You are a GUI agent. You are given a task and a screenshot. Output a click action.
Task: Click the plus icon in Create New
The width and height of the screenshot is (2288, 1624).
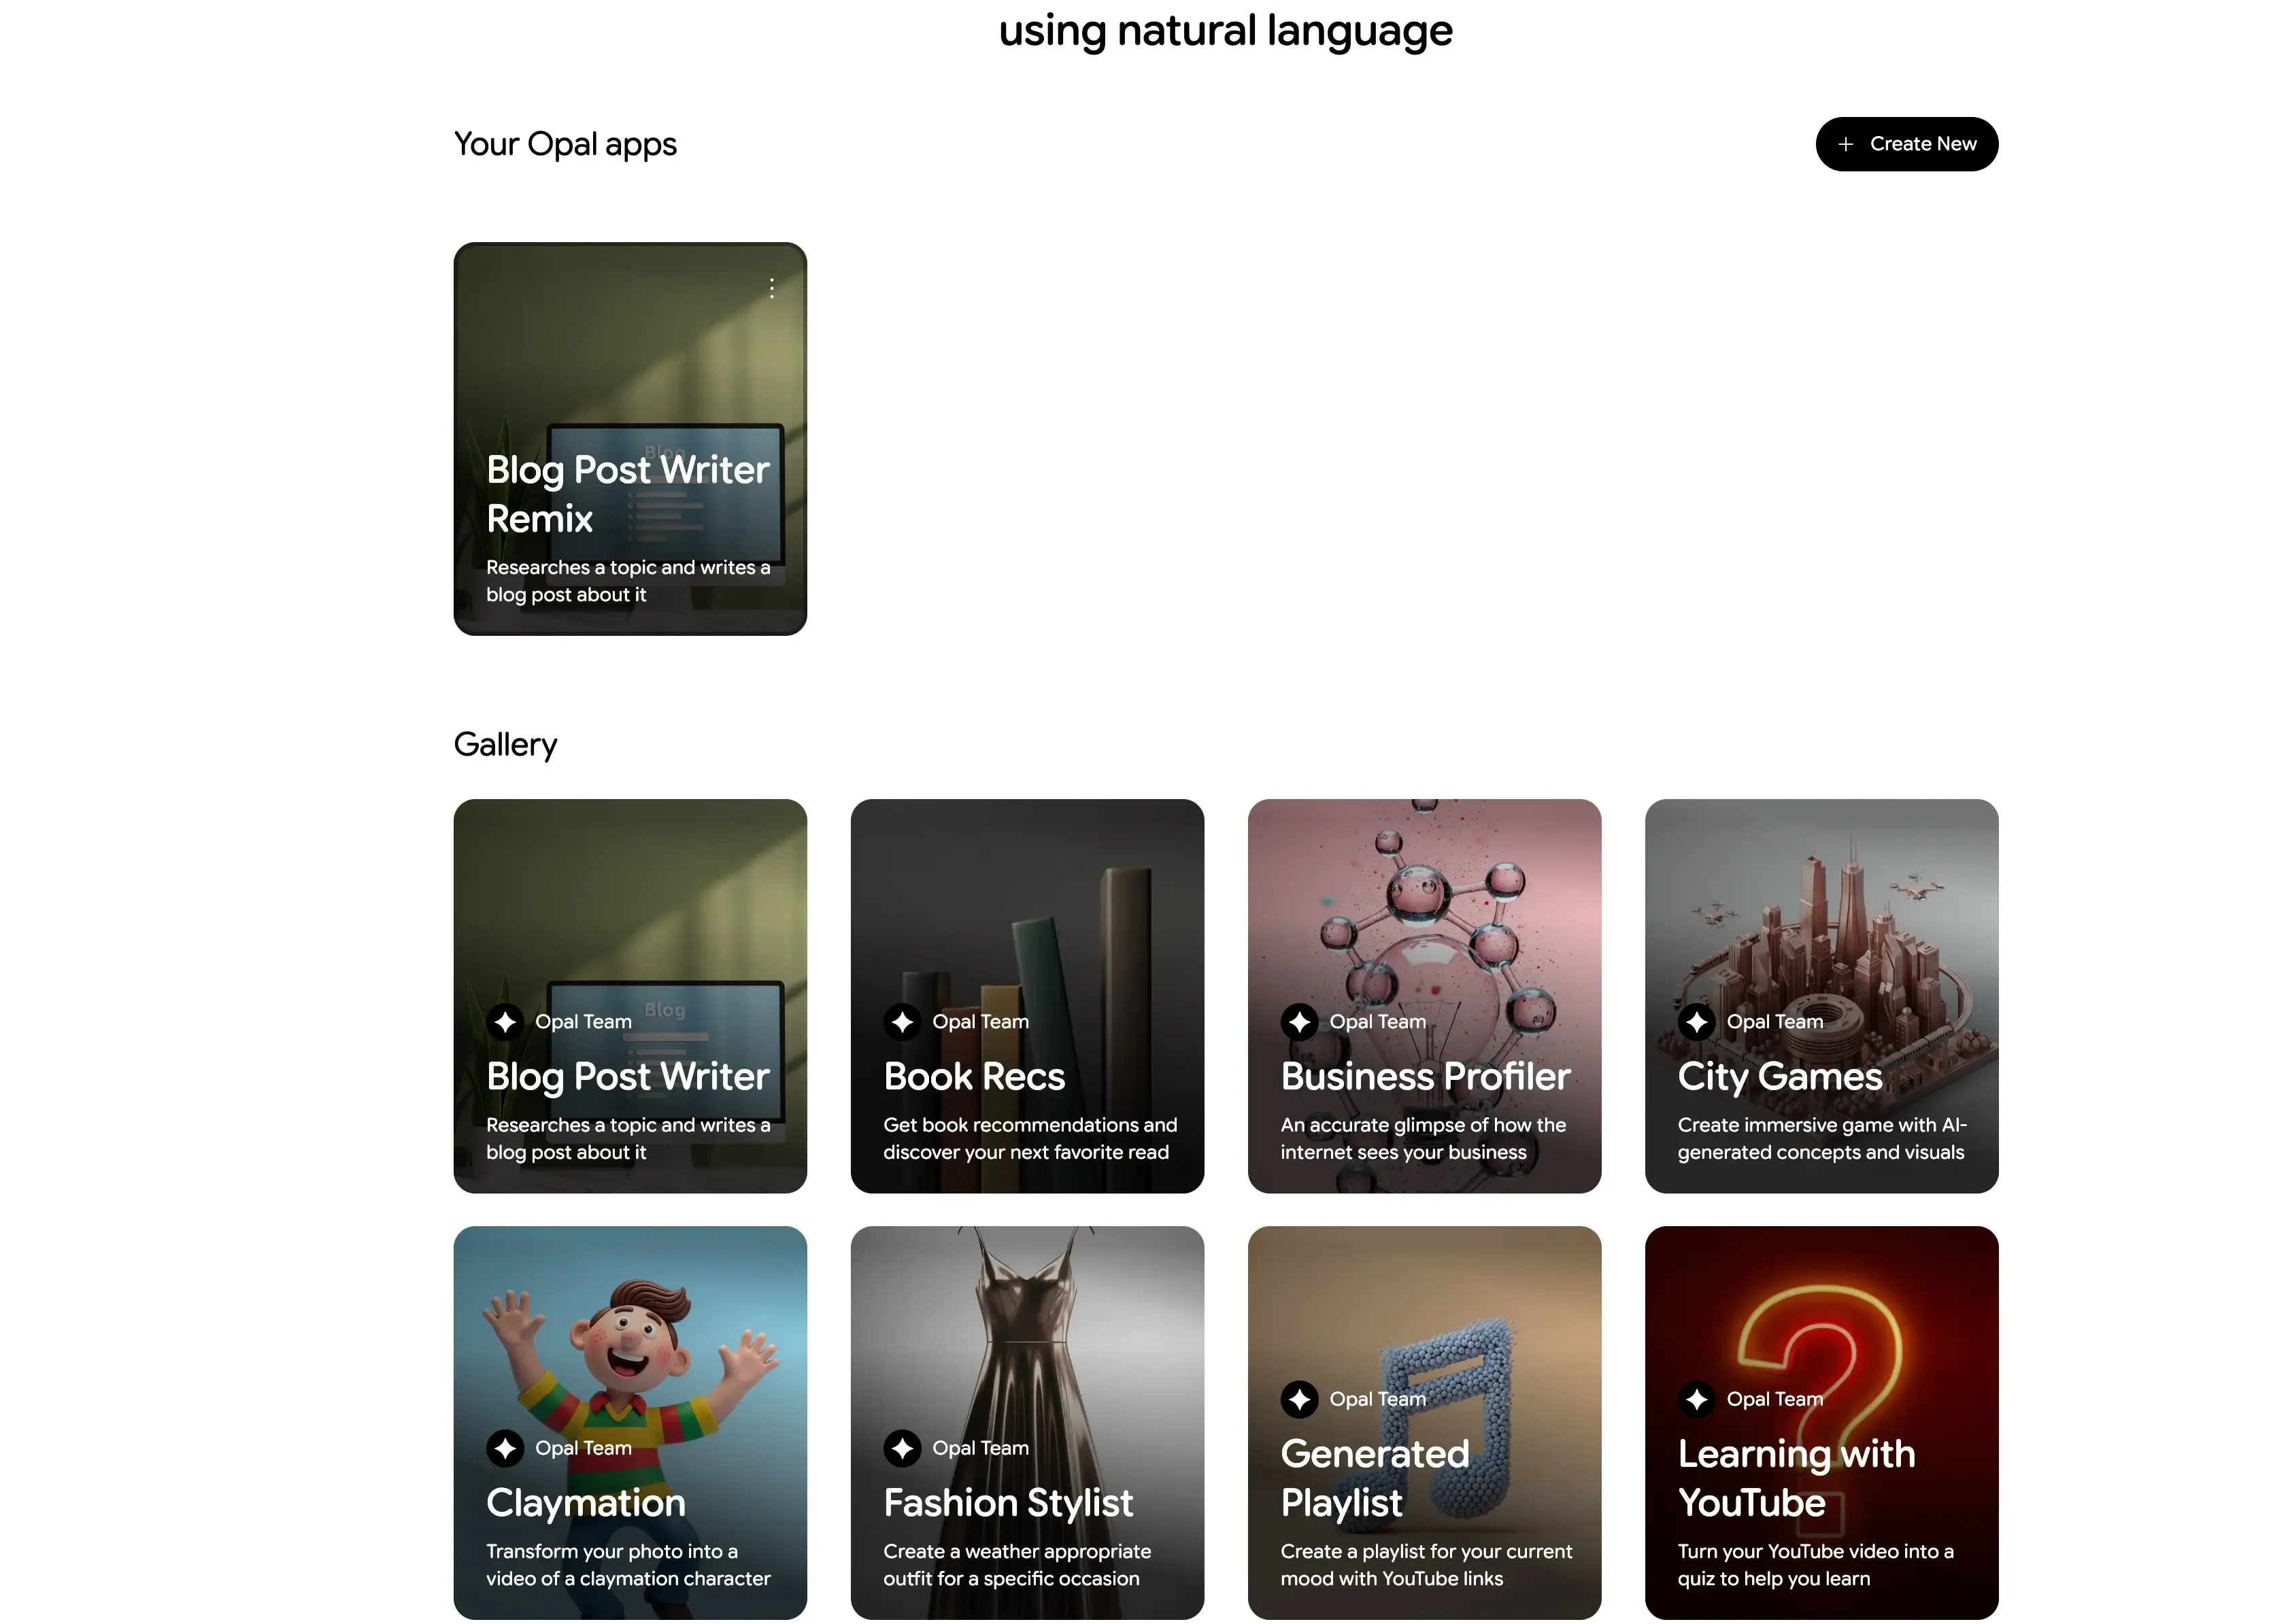(1845, 143)
